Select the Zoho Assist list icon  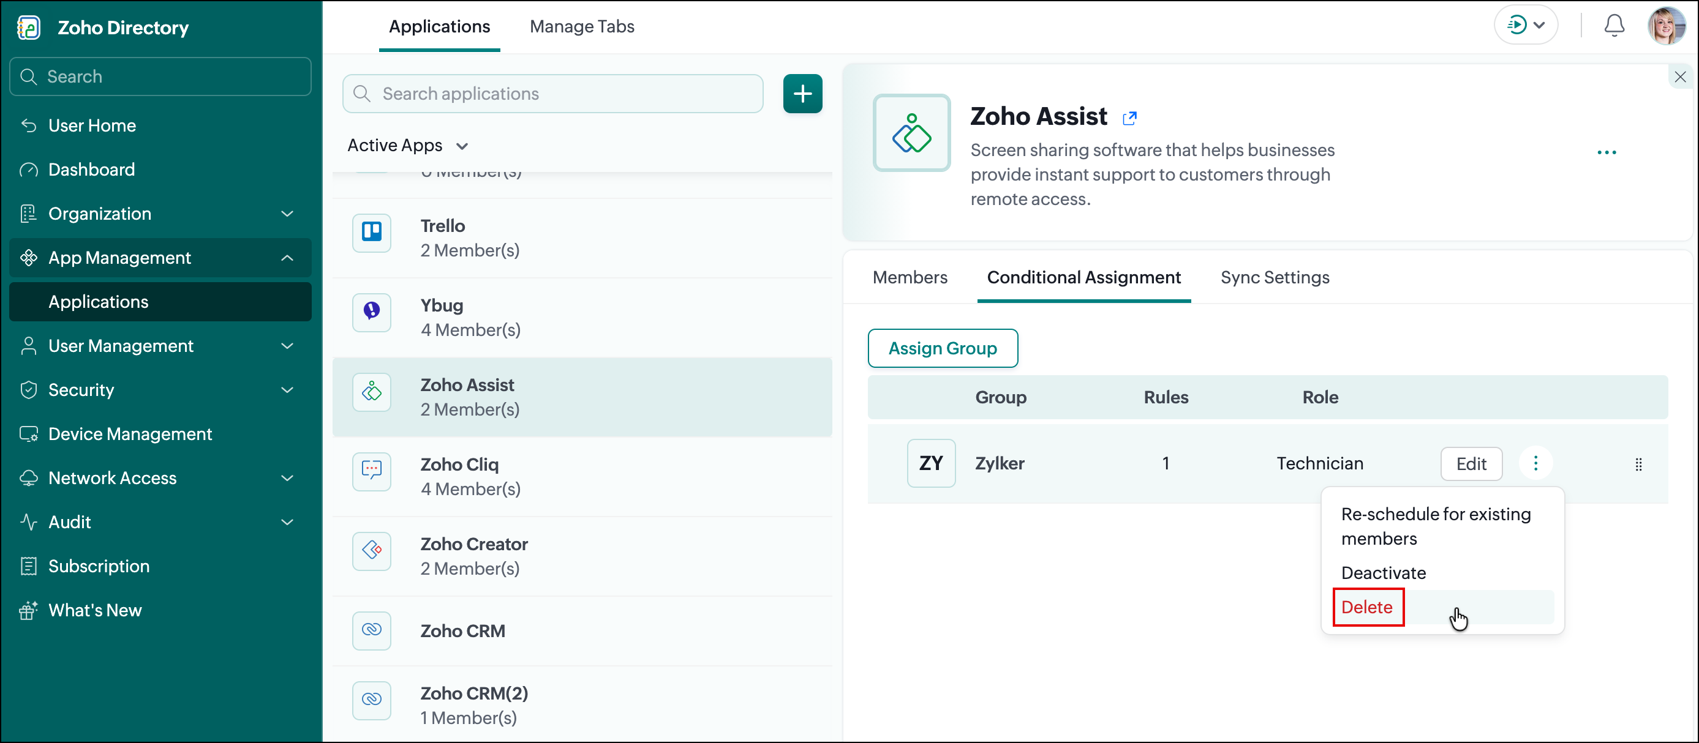point(371,392)
